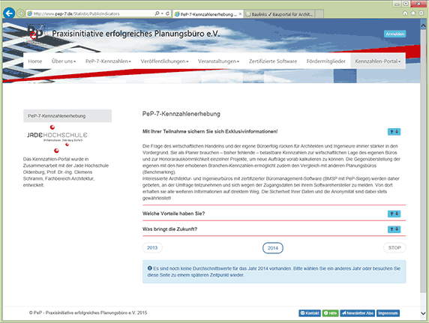Open the Kontakt footer button
429x323 pixels.
click(310, 313)
